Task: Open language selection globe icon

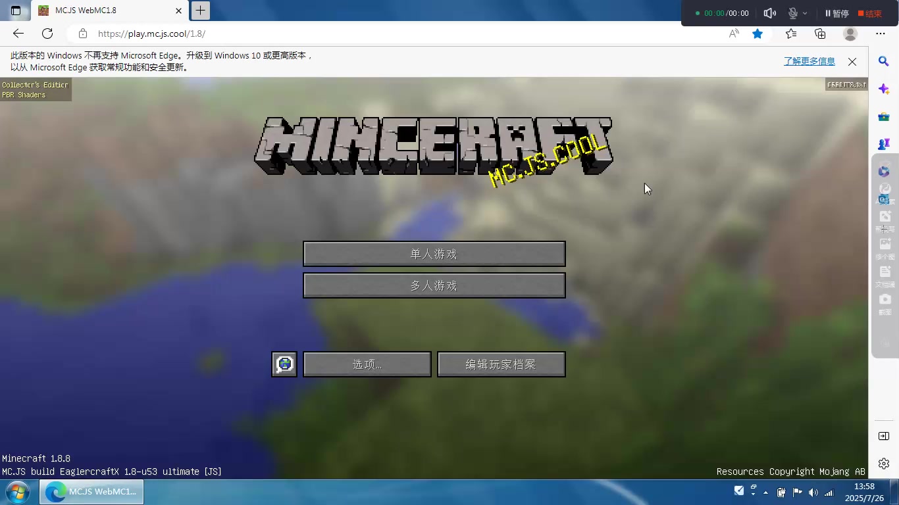Action: click(284, 364)
